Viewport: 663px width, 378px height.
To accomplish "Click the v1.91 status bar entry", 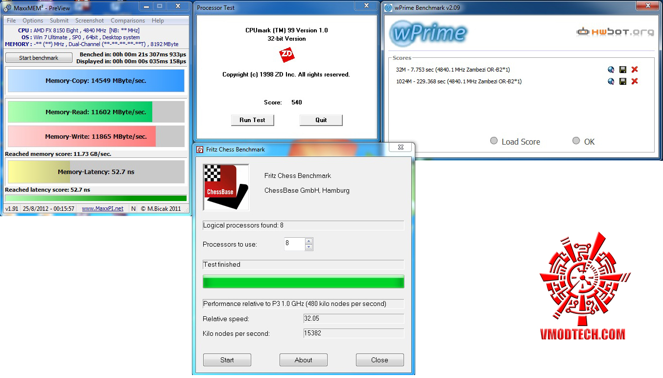I will (11, 209).
